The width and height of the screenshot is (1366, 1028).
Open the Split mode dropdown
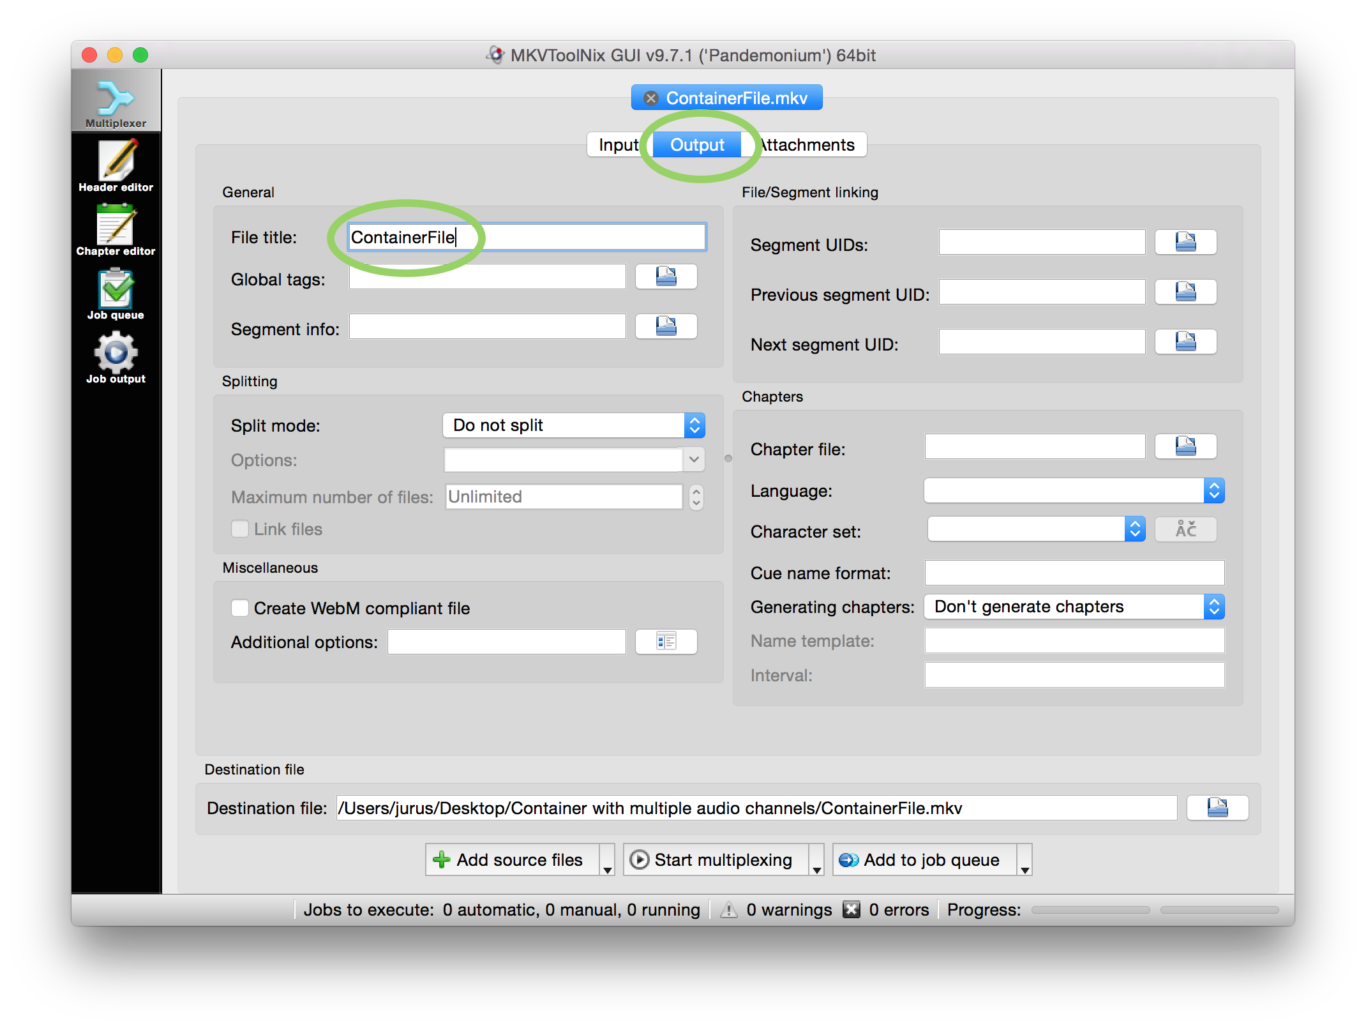click(x=574, y=425)
